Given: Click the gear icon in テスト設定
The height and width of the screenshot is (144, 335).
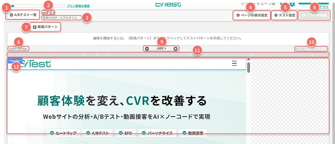Looking at the screenshot, I should point(276,15).
